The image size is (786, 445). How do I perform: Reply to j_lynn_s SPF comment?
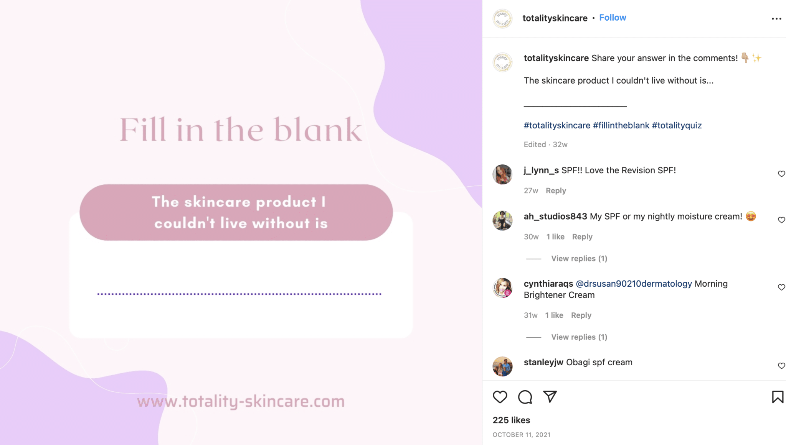click(556, 190)
